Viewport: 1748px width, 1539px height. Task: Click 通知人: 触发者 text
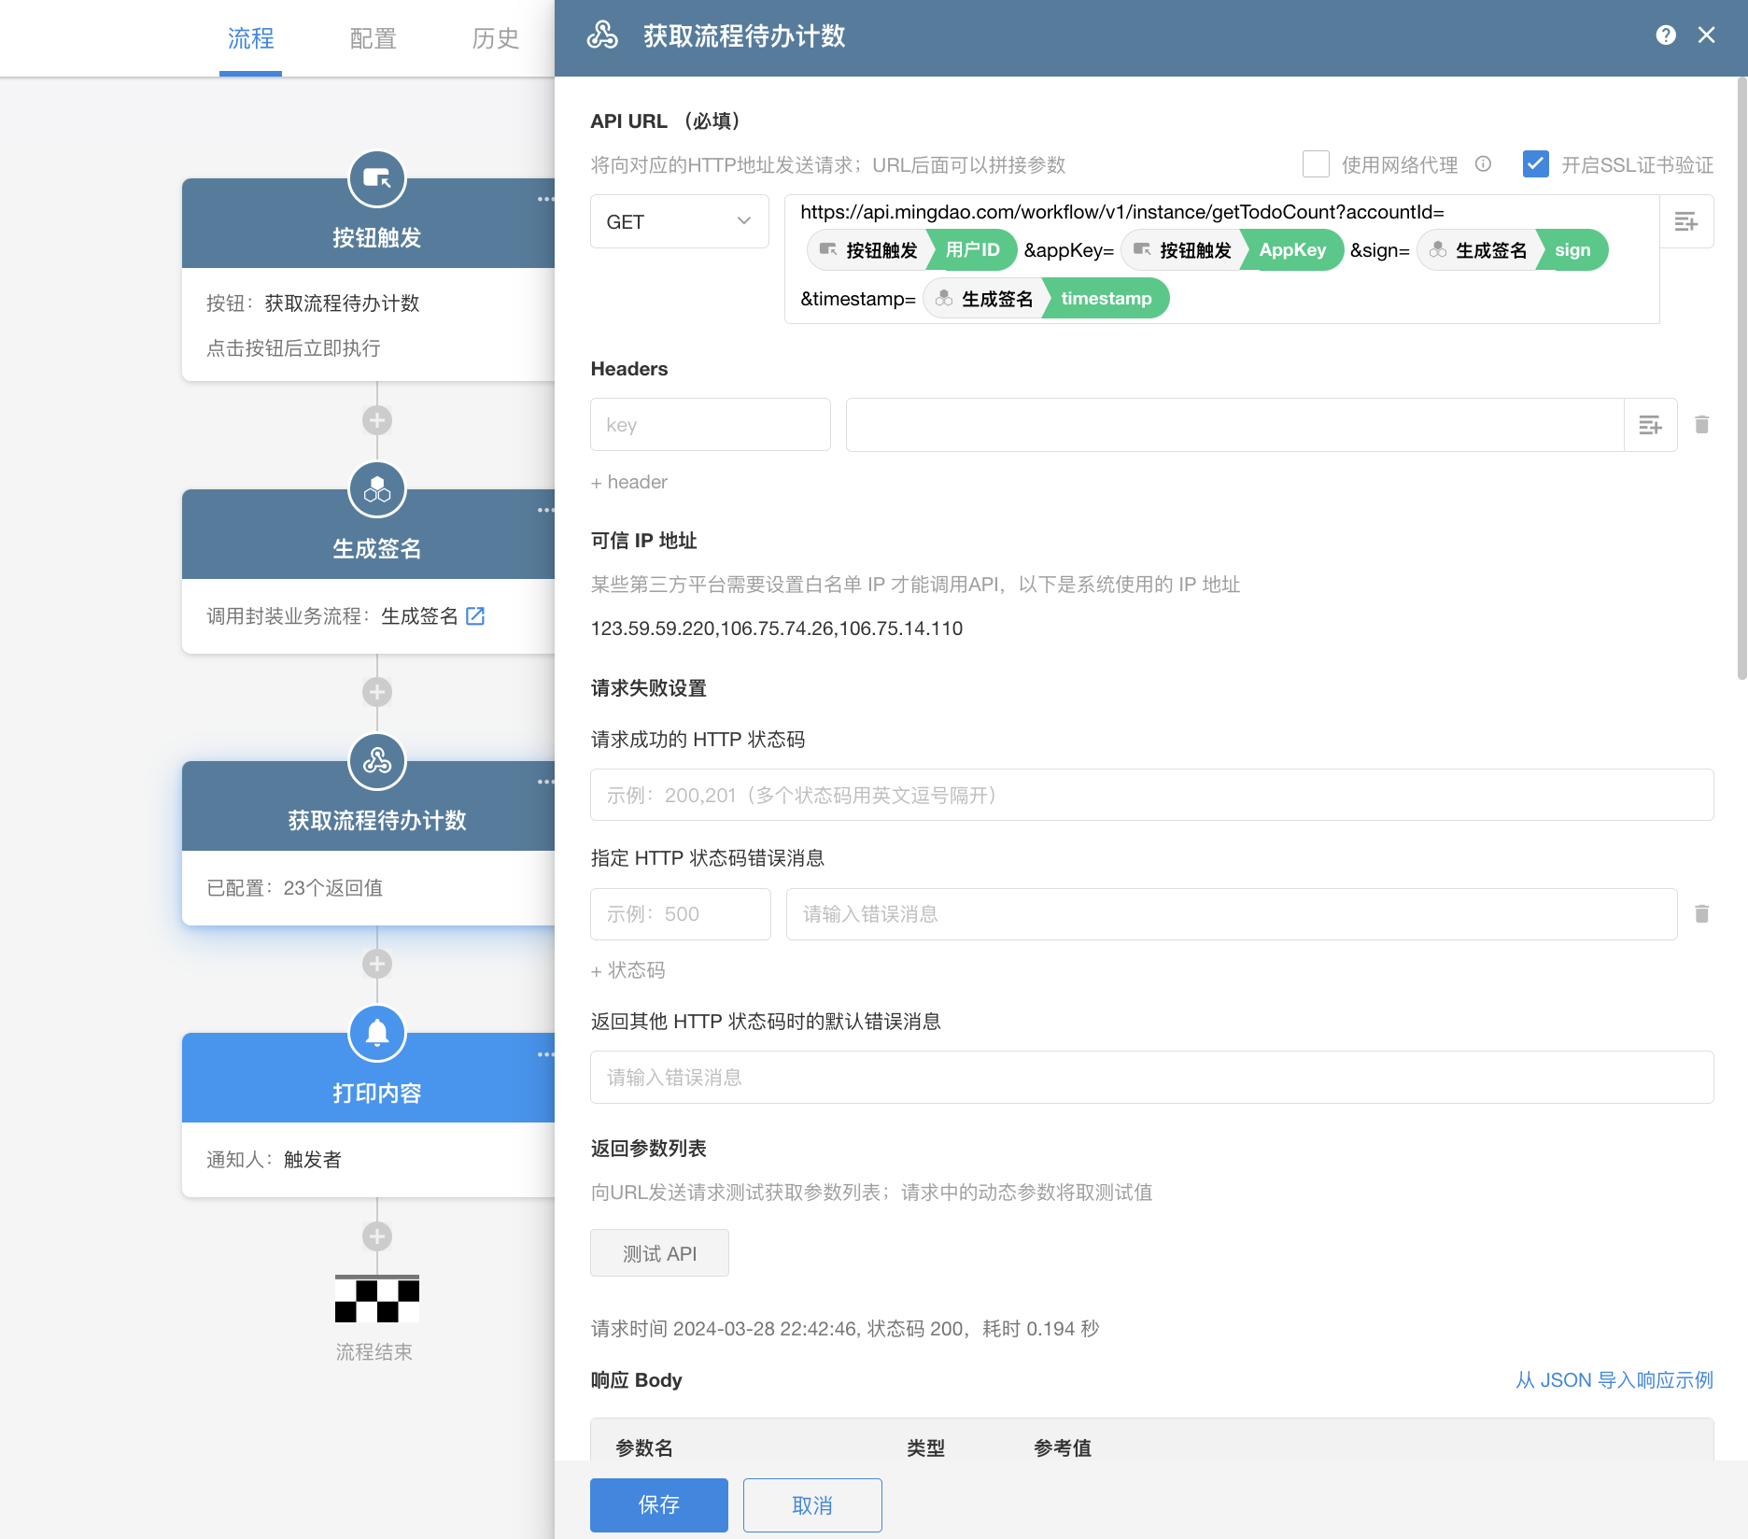(275, 1160)
